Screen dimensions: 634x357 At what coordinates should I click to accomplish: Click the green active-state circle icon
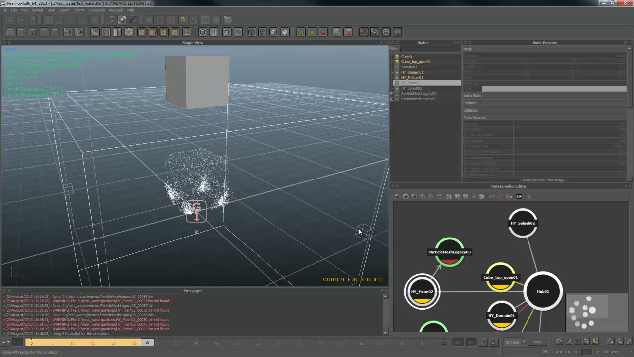(x=301, y=32)
